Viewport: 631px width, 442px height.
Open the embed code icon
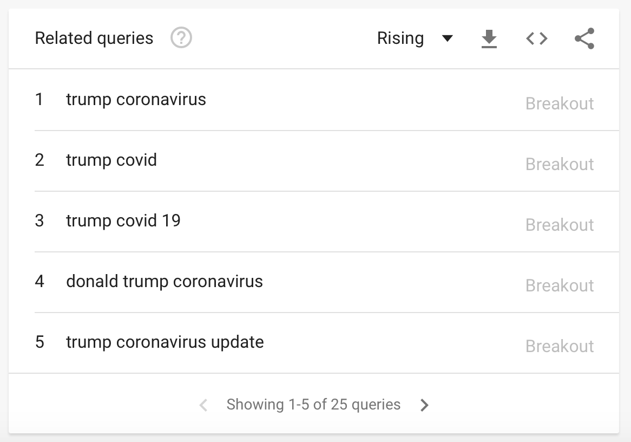tap(537, 38)
